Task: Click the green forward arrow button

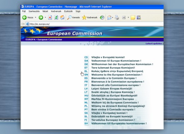Action: (41, 17)
